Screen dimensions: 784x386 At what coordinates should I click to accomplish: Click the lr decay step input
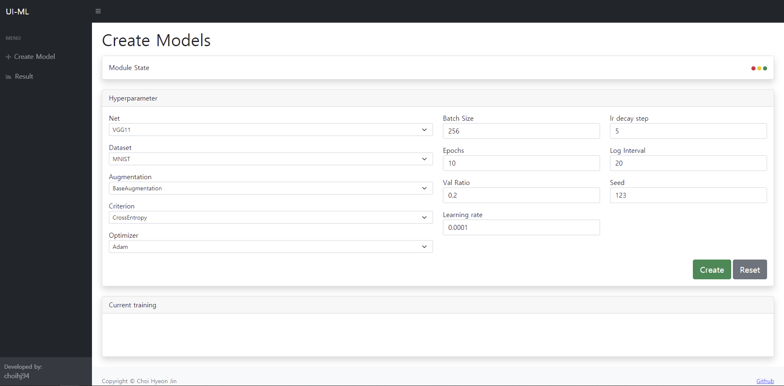[x=688, y=131]
